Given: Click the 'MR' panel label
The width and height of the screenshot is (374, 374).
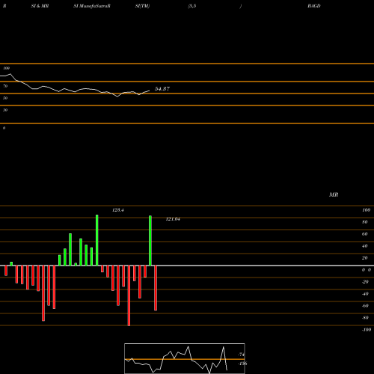Looking at the screenshot, I should click(x=334, y=194).
